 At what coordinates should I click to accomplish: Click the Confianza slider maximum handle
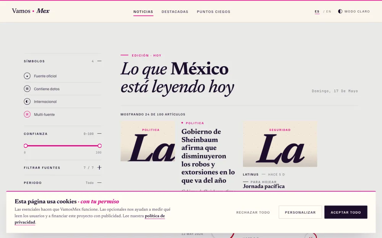[99, 146]
